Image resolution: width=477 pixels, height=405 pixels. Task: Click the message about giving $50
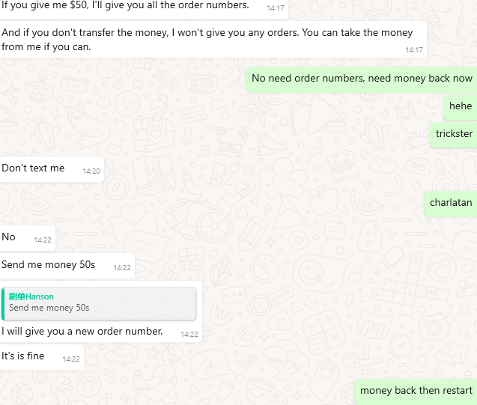tap(144, 7)
